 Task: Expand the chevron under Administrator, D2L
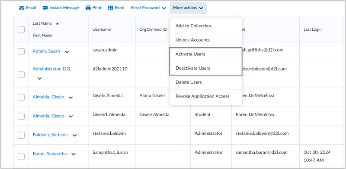[x=39, y=78]
